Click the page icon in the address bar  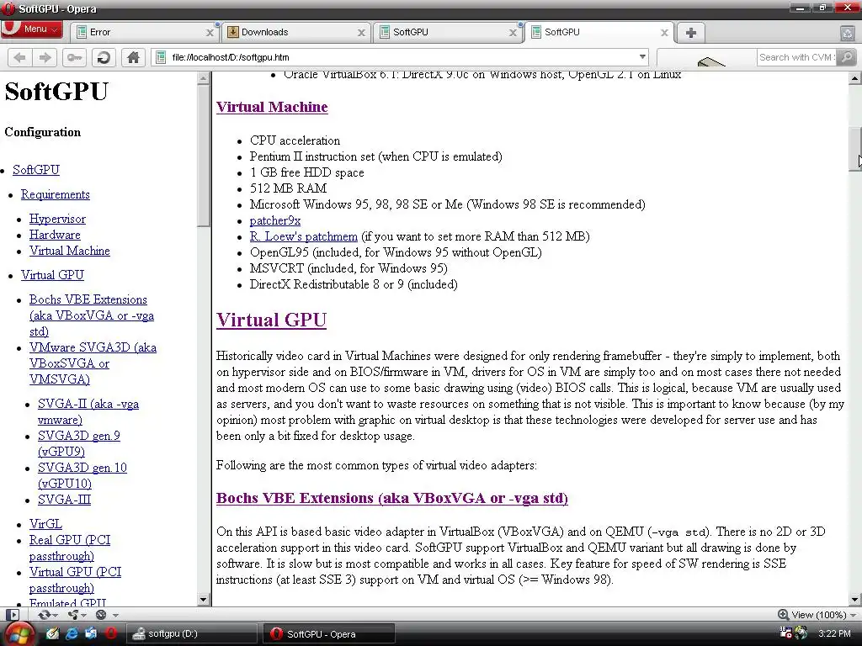(161, 57)
